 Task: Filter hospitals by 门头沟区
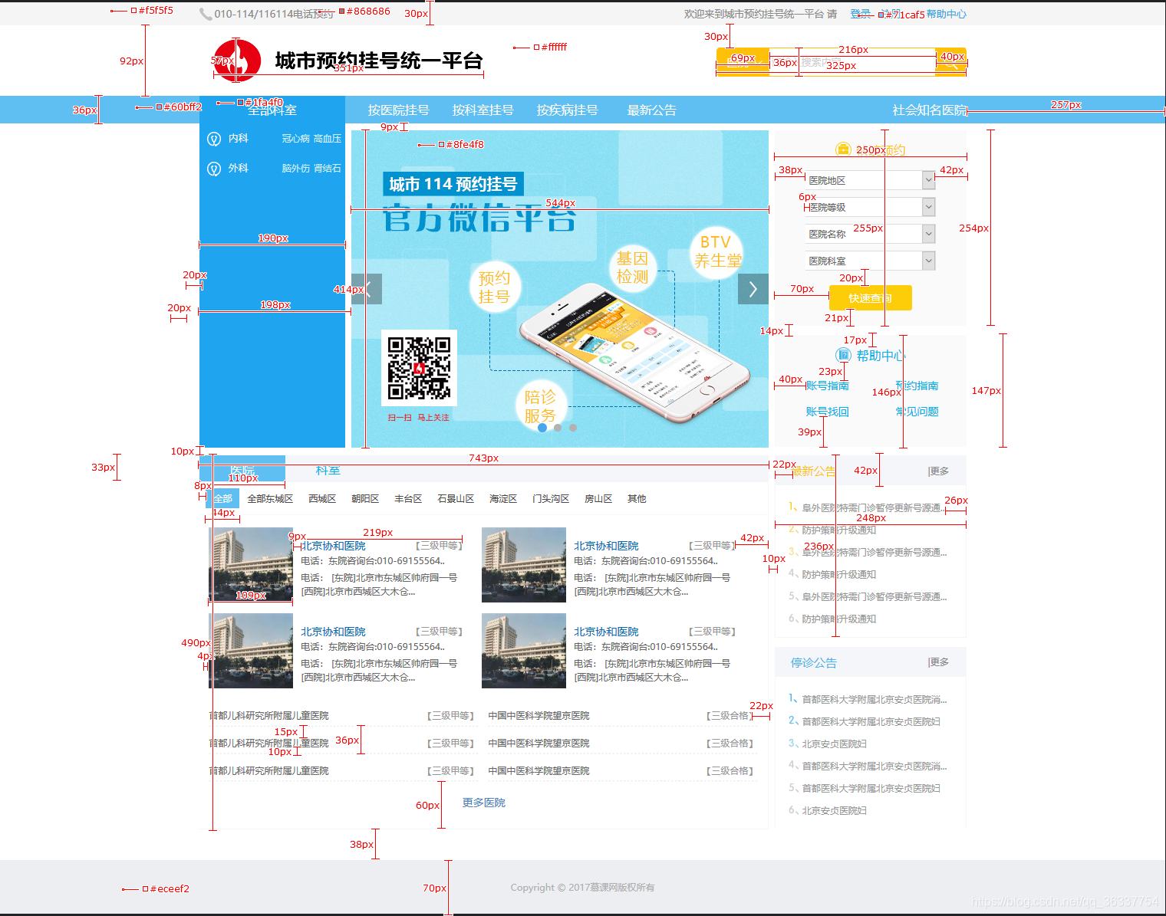(551, 498)
